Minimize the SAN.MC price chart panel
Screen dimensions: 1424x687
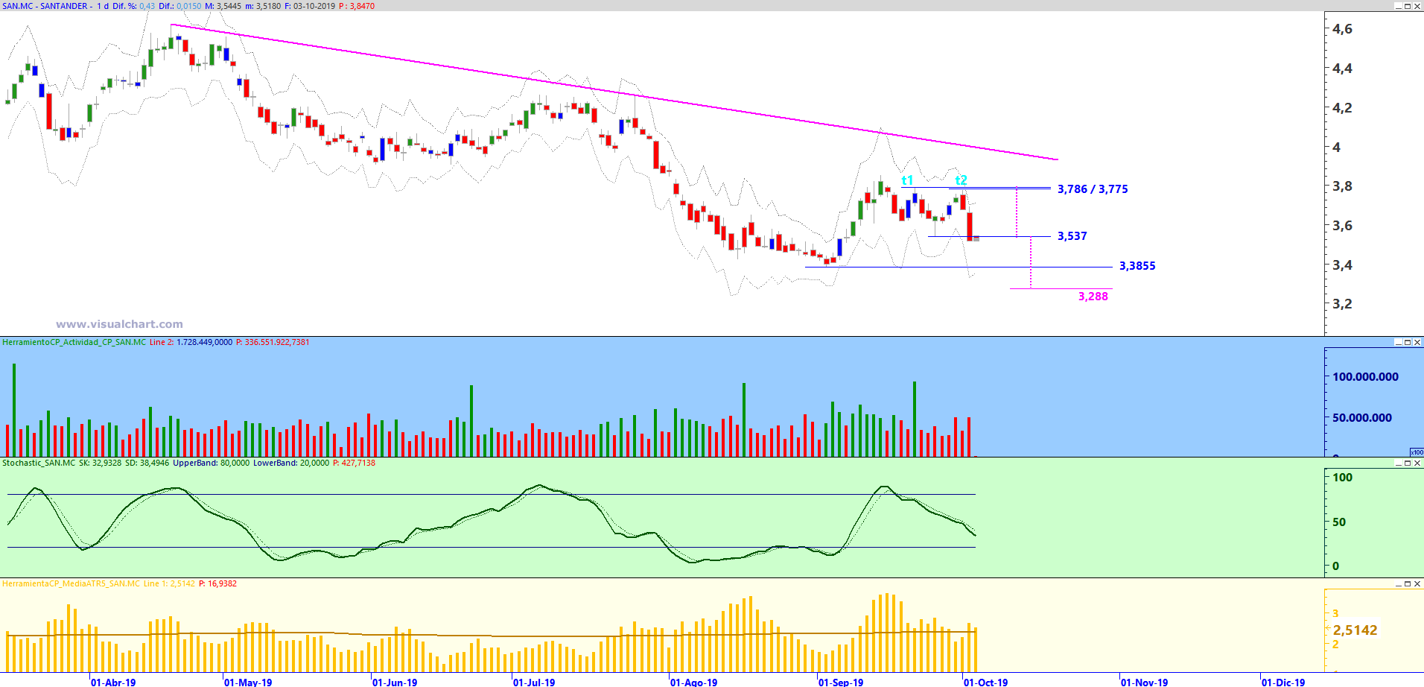[1398, 6]
